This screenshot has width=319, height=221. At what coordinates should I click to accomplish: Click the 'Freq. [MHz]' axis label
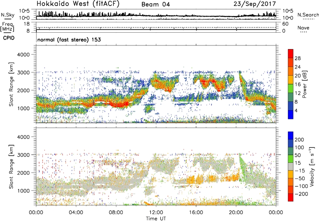(7, 27)
